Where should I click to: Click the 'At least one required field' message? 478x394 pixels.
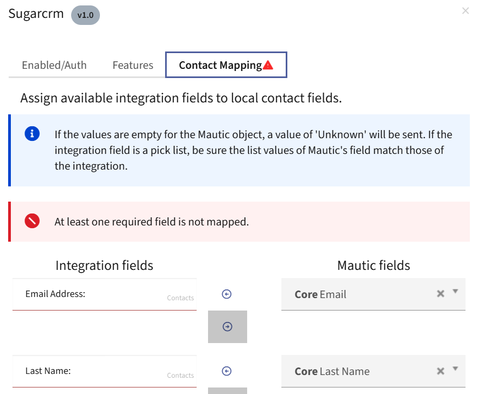(152, 222)
